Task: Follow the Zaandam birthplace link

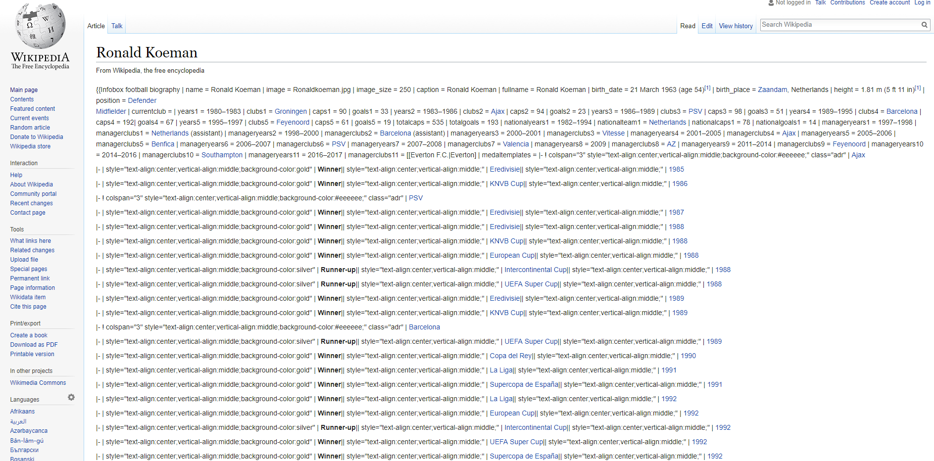Action: pyautogui.click(x=772, y=90)
